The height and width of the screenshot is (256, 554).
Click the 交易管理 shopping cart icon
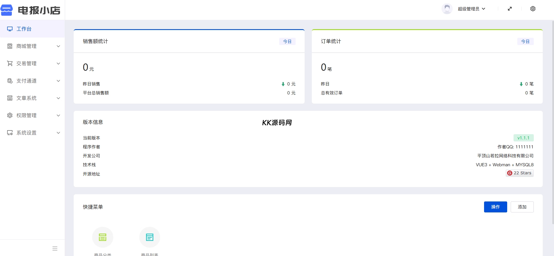10,63
